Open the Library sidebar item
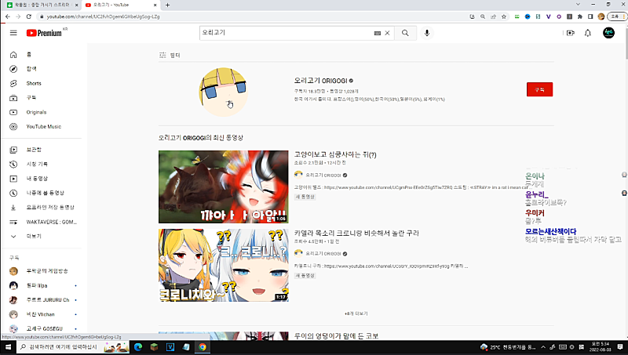The image size is (628, 355). (42, 150)
